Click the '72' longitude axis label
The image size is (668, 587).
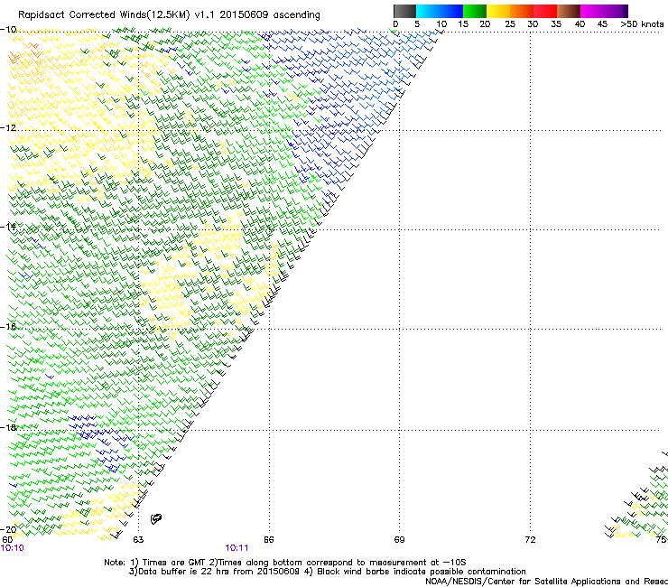pos(530,540)
